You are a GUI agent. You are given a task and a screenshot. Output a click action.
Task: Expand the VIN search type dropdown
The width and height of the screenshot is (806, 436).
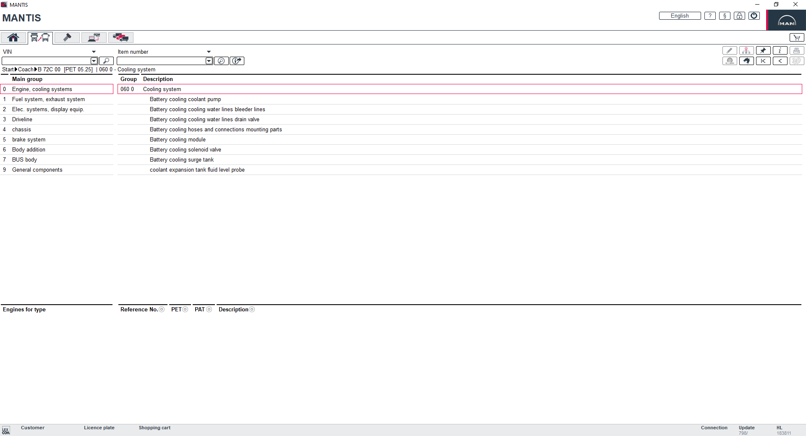click(94, 52)
